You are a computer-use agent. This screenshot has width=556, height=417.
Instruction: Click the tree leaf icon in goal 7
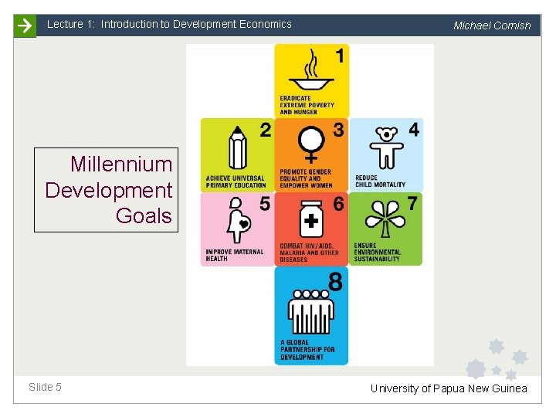point(385,219)
